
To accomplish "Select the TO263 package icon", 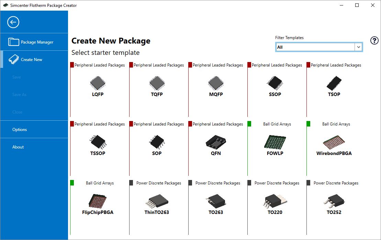I will (216, 201).
